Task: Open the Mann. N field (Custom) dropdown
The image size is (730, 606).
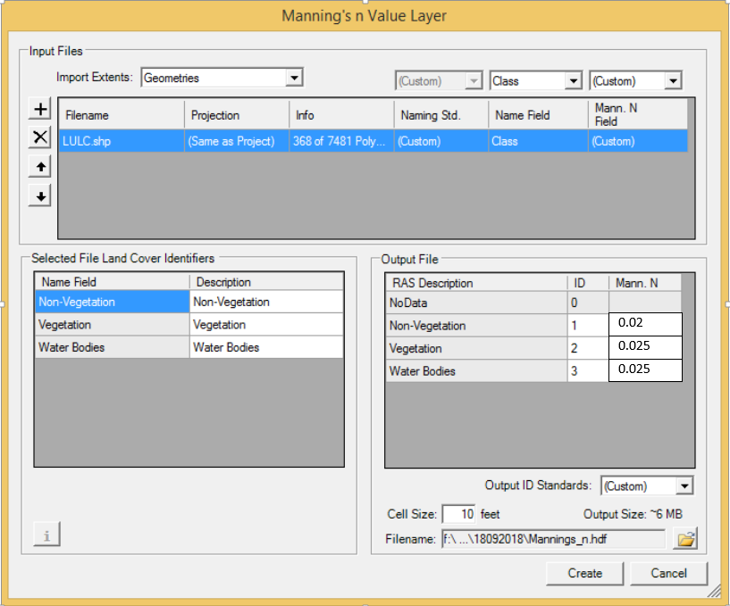Action: [x=673, y=81]
